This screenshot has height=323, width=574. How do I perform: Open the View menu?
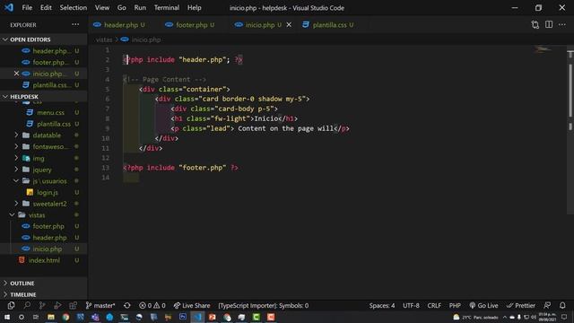click(x=102, y=8)
